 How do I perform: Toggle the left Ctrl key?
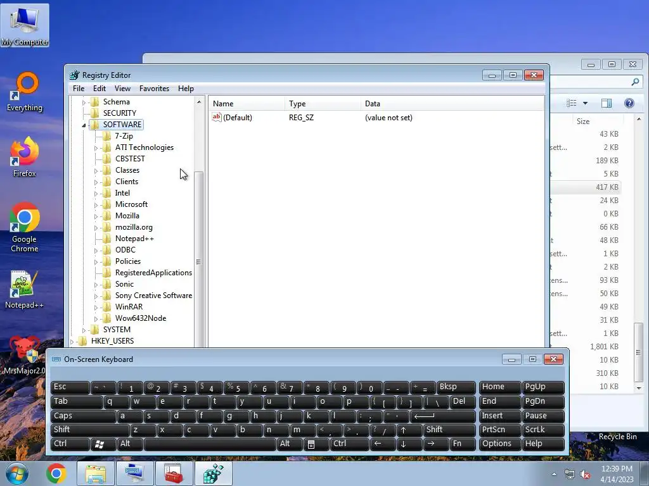click(x=70, y=444)
